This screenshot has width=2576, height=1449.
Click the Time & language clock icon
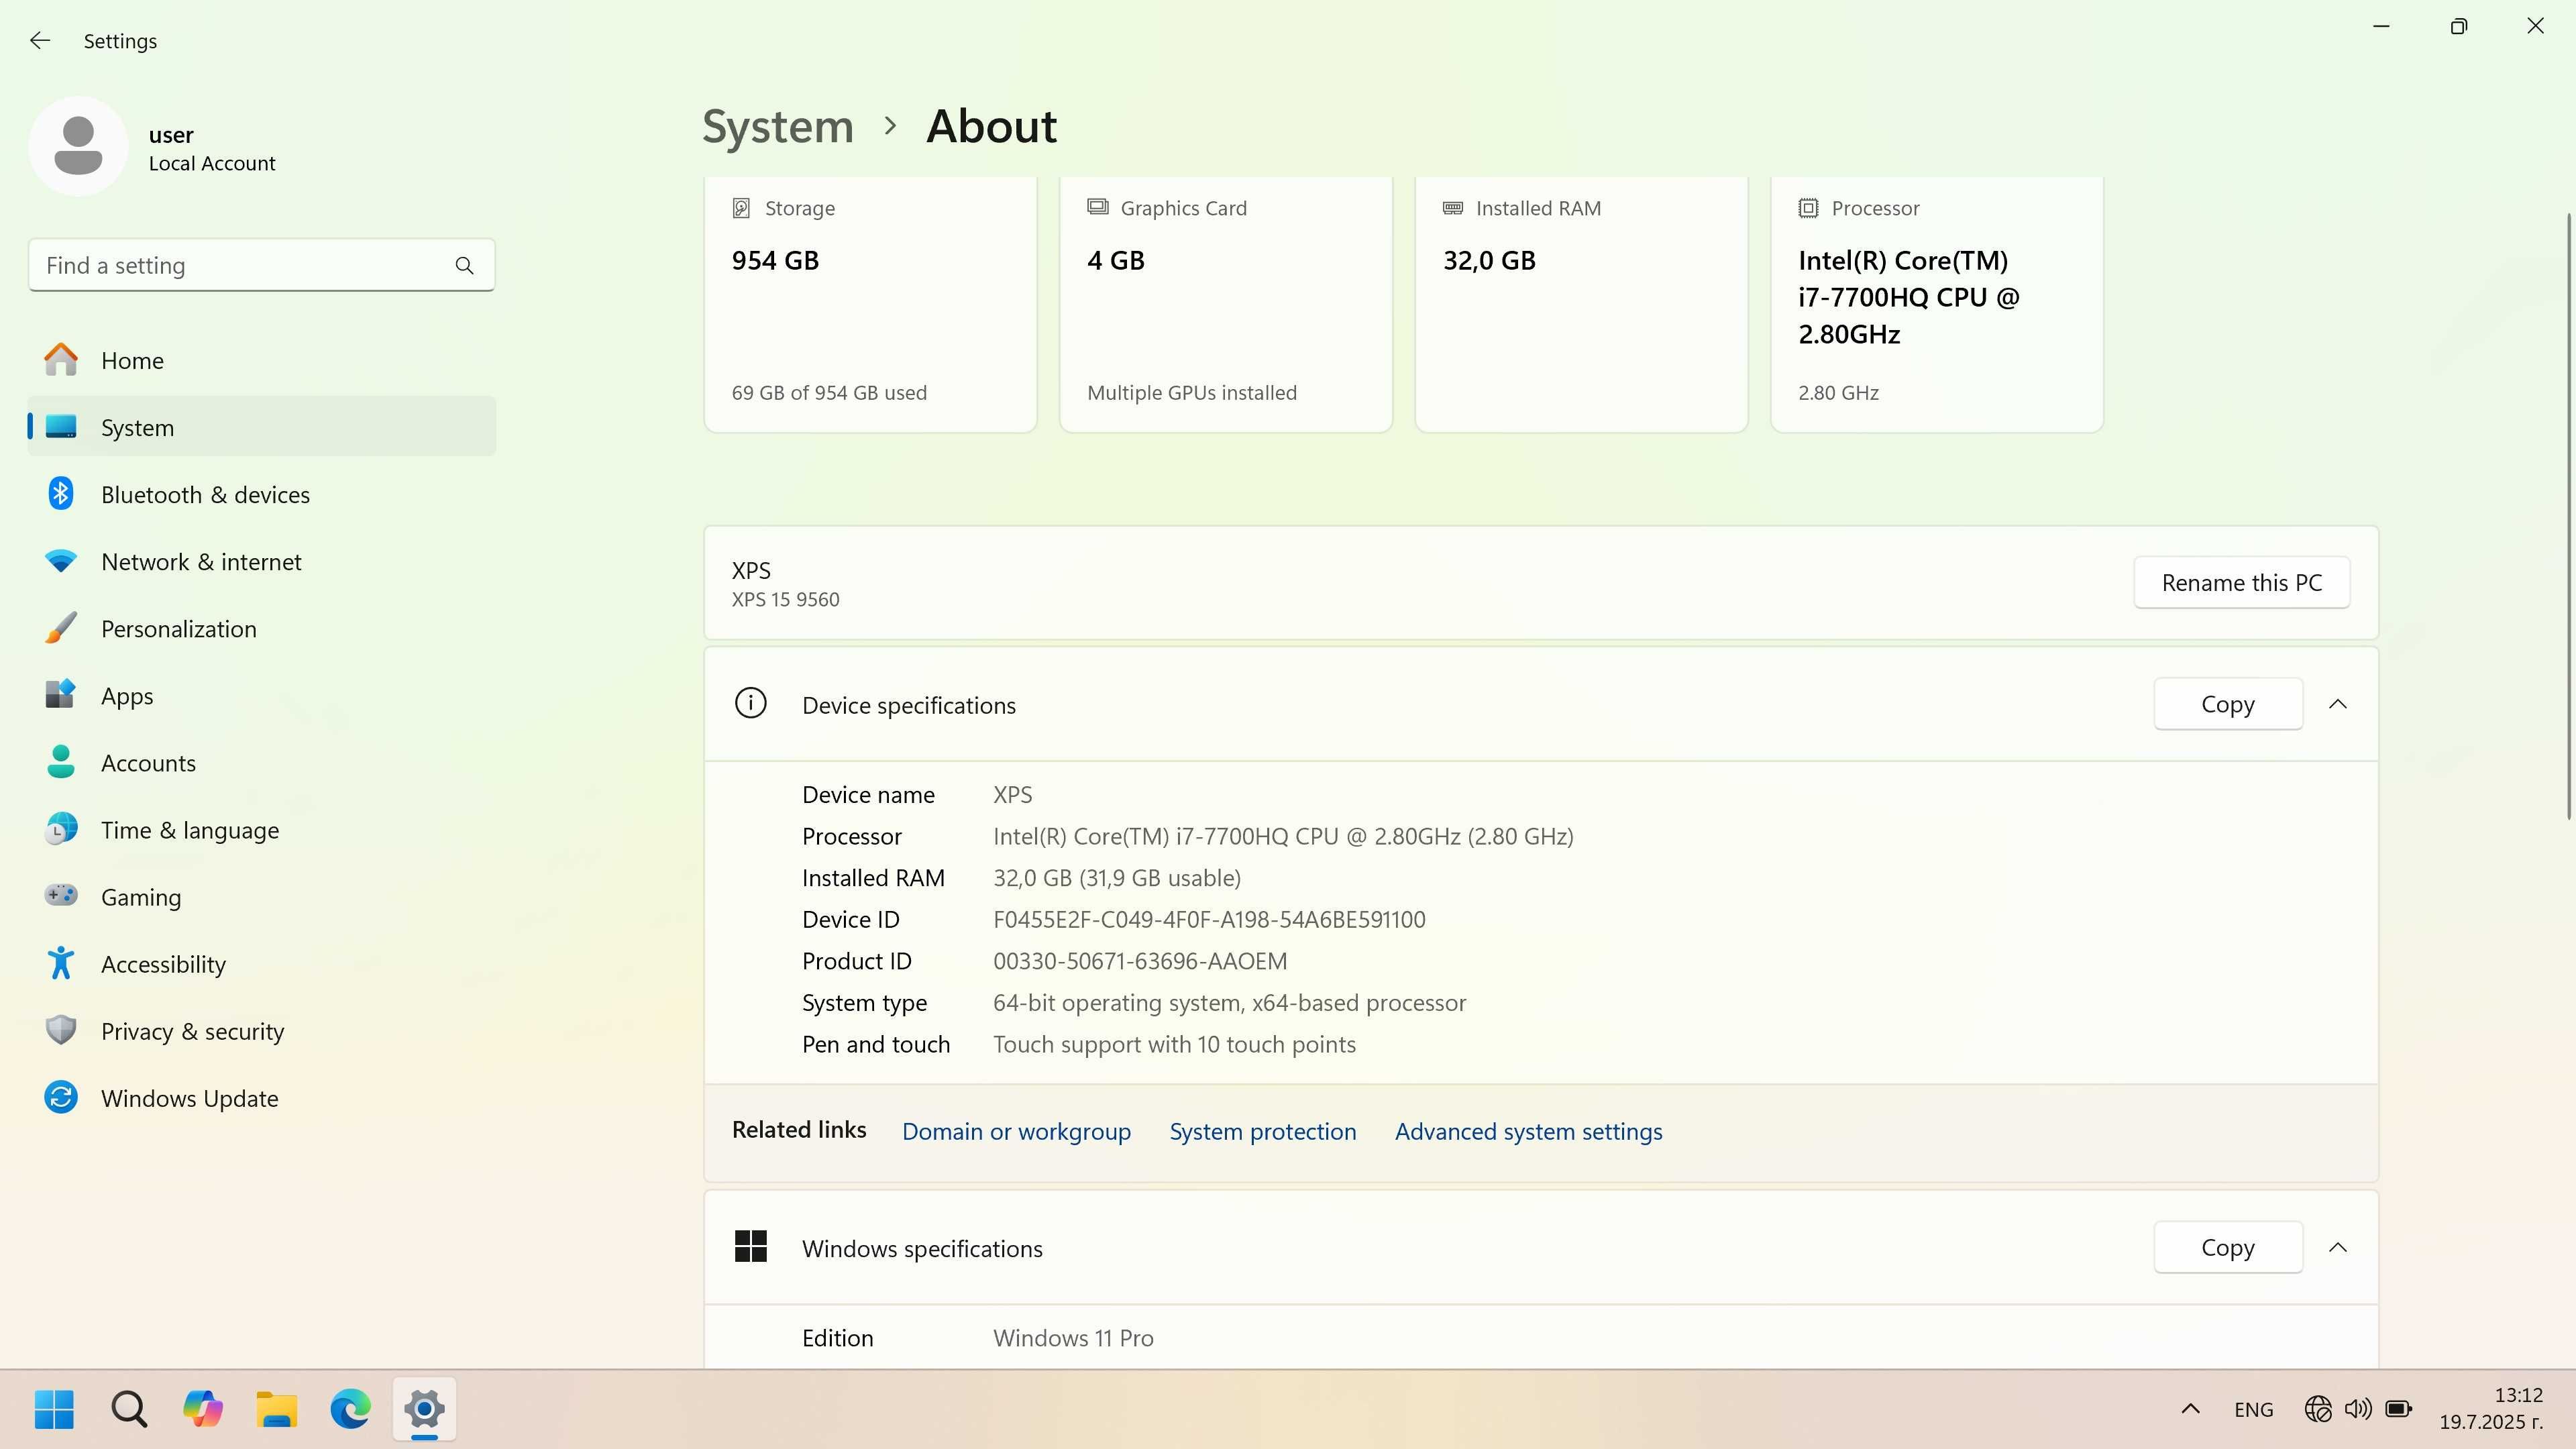(61, 829)
